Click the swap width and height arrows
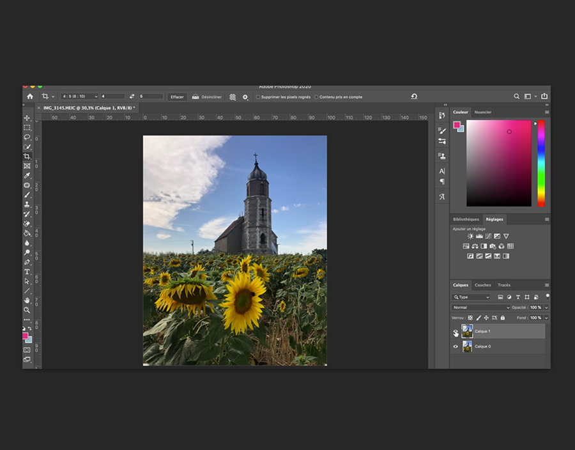 point(132,97)
